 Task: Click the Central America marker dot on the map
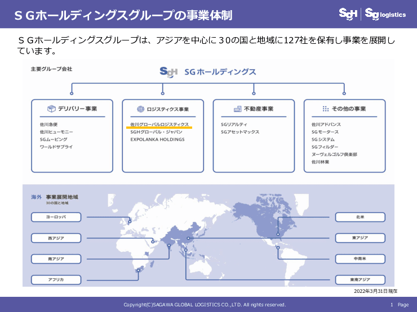pyautogui.click(x=278, y=248)
